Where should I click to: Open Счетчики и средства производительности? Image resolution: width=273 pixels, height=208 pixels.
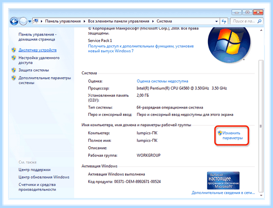pyautogui.click(x=37, y=187)
